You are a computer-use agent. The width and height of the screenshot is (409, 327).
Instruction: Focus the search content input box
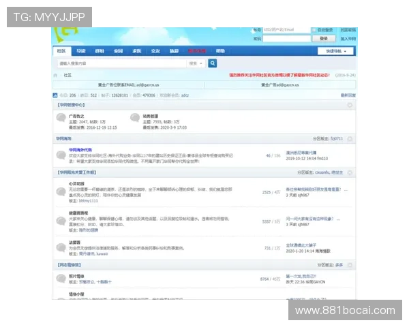point(122,63)
